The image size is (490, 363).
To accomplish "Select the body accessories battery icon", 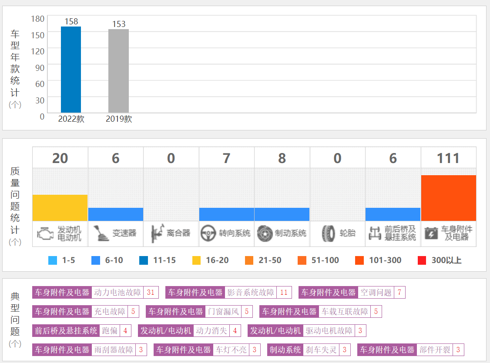I will pos(431,233).
